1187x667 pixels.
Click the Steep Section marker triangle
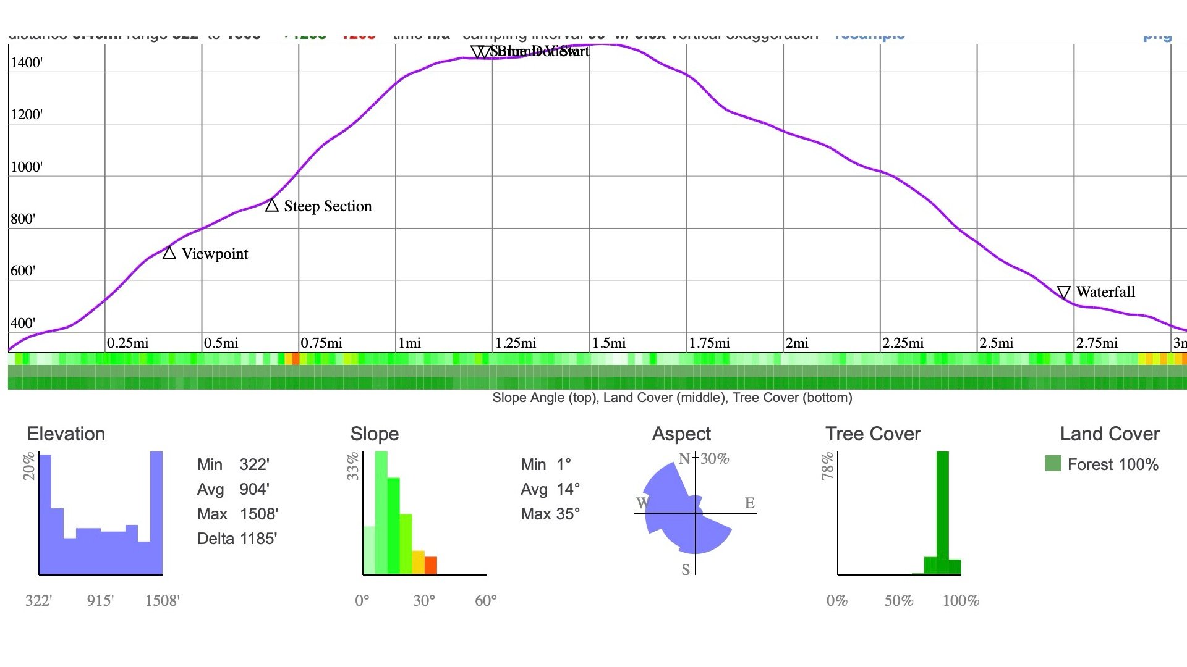tap(271, 205)
